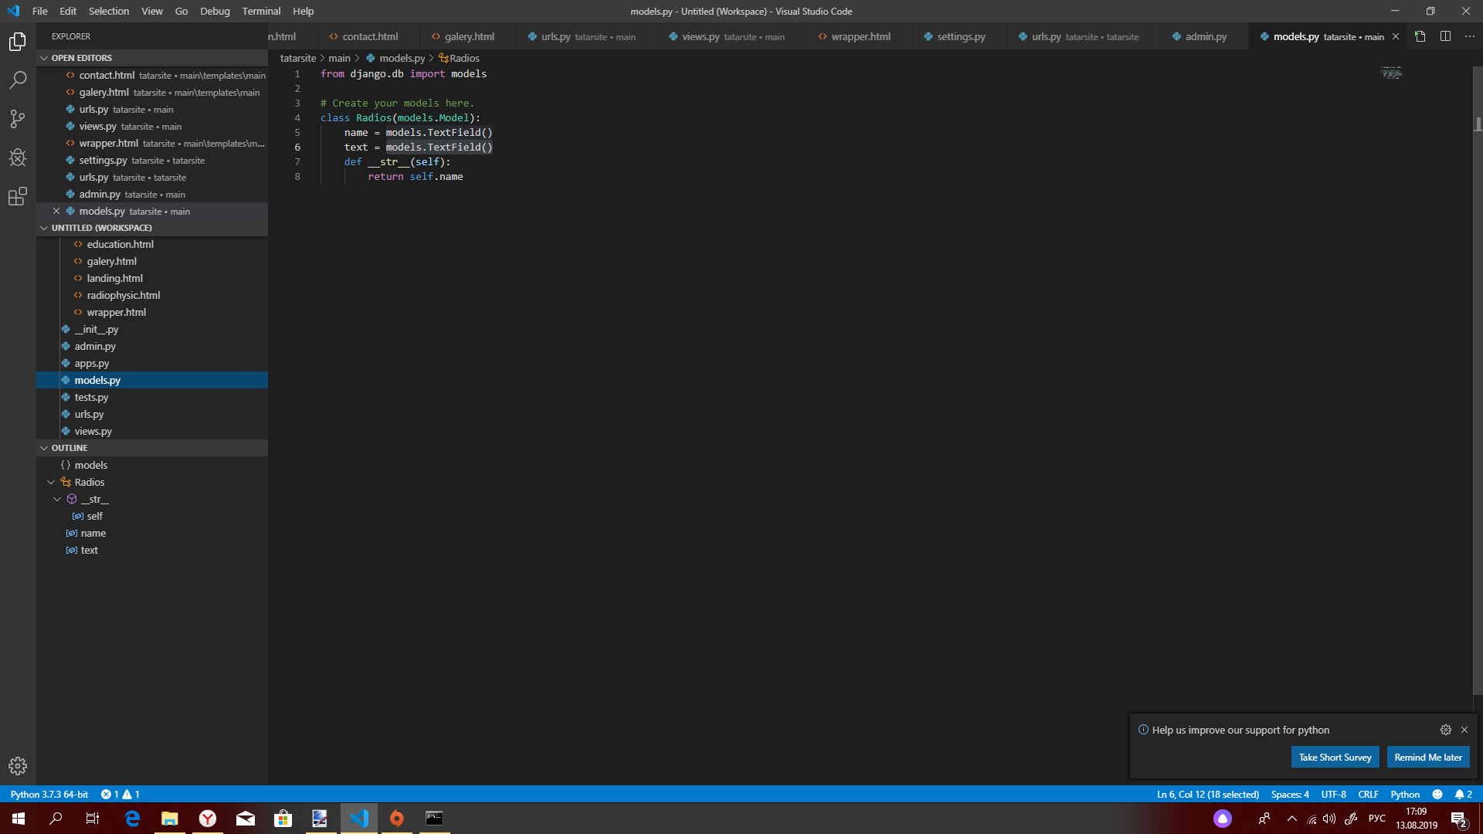Open the editor More Actions menu

point(1470,36)
